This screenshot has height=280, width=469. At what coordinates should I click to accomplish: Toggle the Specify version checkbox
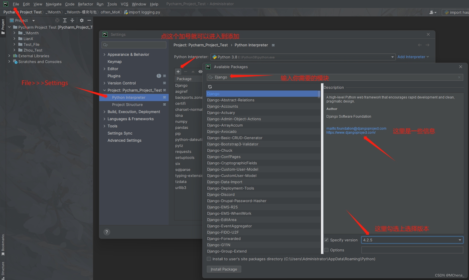(326, 240)
